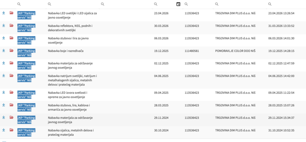Focus the filter field above the TRGOVINA DIM PLUS column
306x142 pixels.
[x=240, y=4]
